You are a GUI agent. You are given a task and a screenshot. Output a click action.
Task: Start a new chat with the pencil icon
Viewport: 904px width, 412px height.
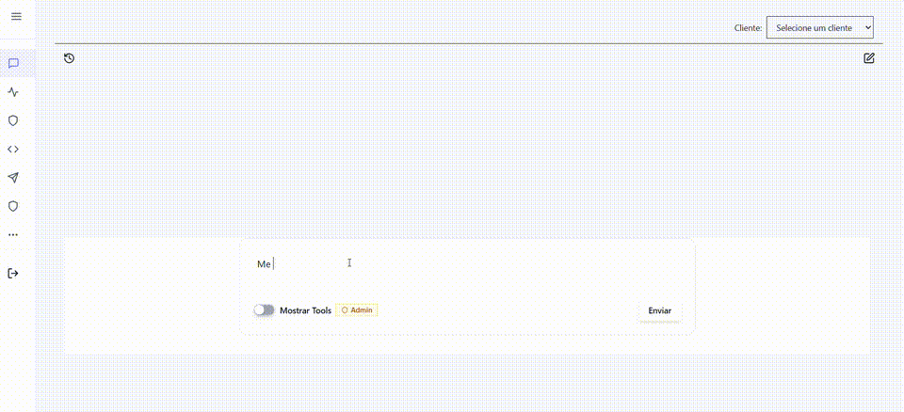point(869,58)
